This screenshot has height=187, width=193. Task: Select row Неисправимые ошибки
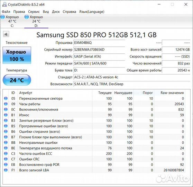pos(94,142)
